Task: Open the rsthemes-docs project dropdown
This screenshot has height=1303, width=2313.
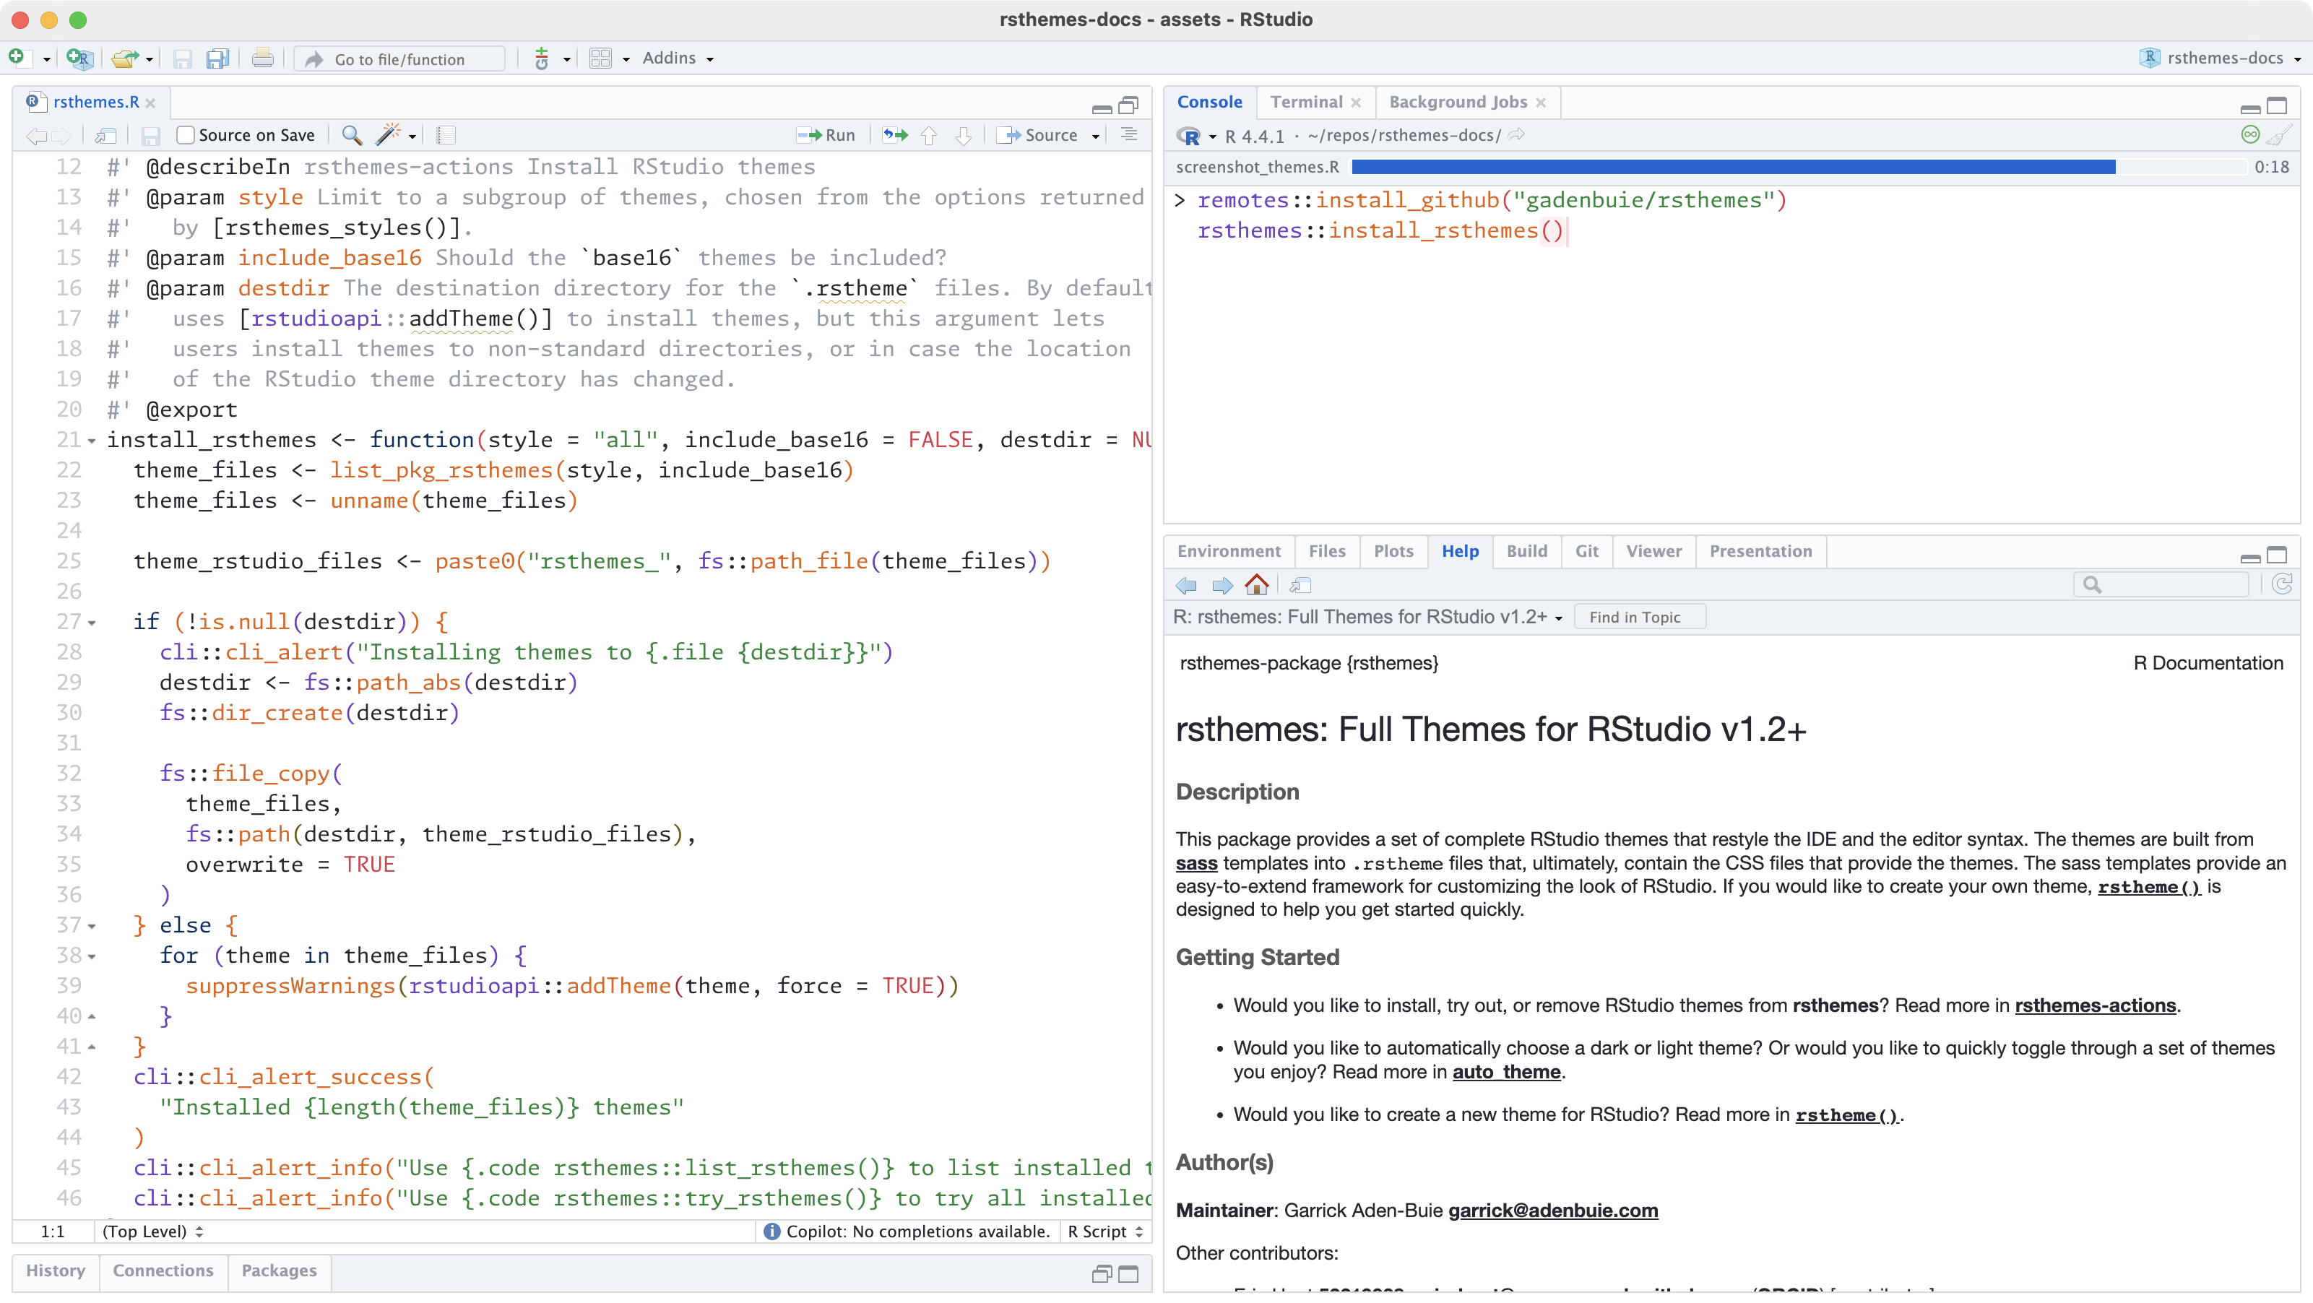Action: (2224, 59)
